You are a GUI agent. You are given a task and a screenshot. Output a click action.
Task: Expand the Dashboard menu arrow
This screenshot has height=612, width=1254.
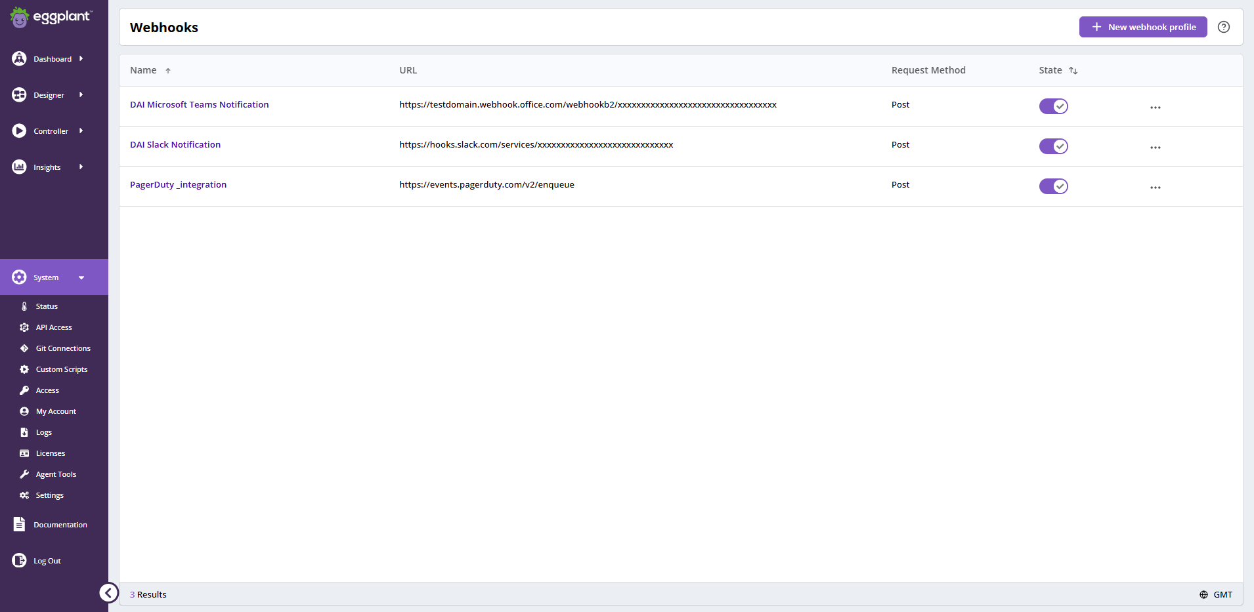tap(81, 58)
